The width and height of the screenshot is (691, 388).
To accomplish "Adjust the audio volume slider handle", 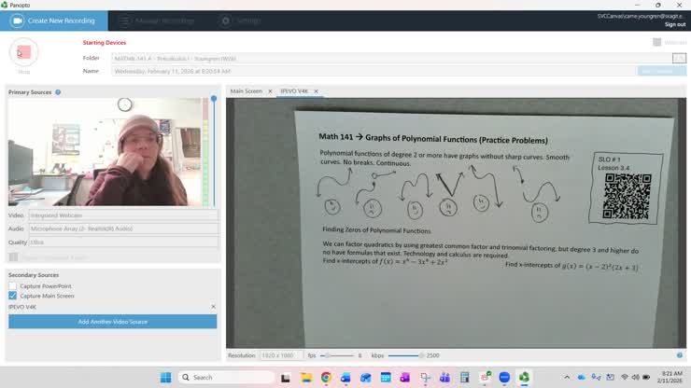I will click(214, 99).
